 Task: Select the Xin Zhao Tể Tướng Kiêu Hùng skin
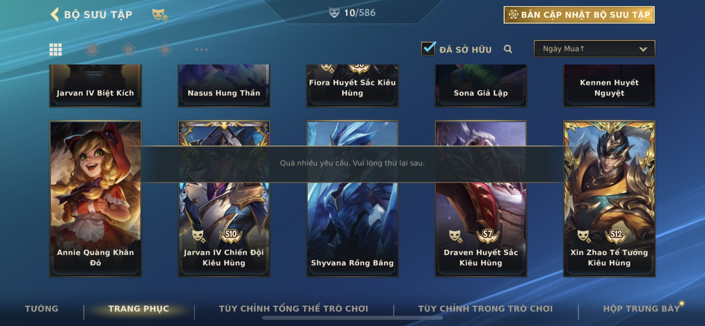(609, 199)
